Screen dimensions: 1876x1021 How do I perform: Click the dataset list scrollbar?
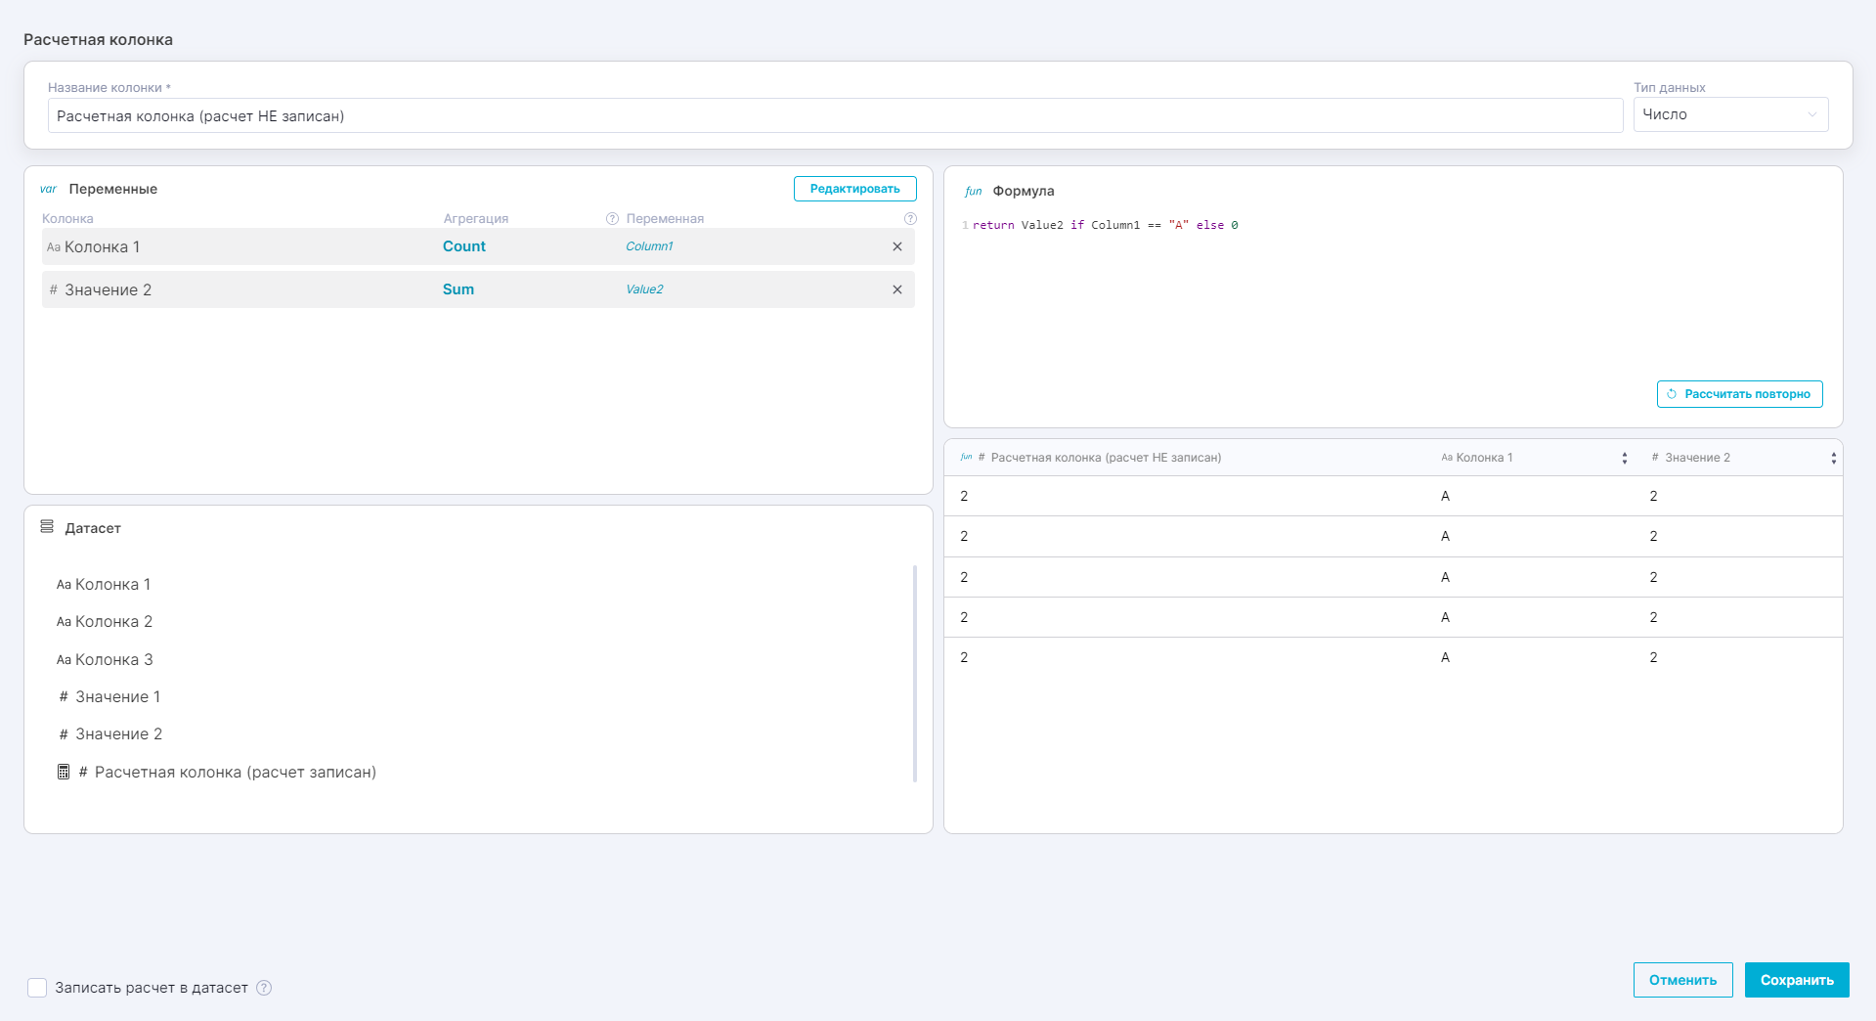(915, 673)
